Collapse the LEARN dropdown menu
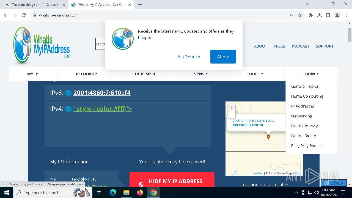This screenshot has width=352, height=198. [x=310, y=74]
